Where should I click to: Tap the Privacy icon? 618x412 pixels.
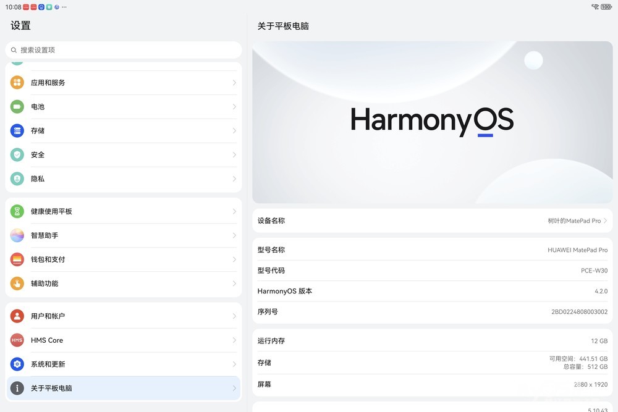17,179
